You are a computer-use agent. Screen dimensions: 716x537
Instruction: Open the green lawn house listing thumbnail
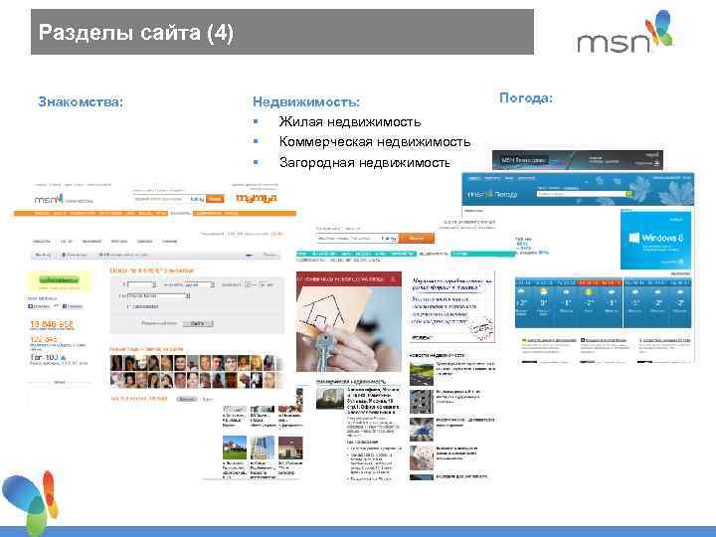tap(235, 447)
